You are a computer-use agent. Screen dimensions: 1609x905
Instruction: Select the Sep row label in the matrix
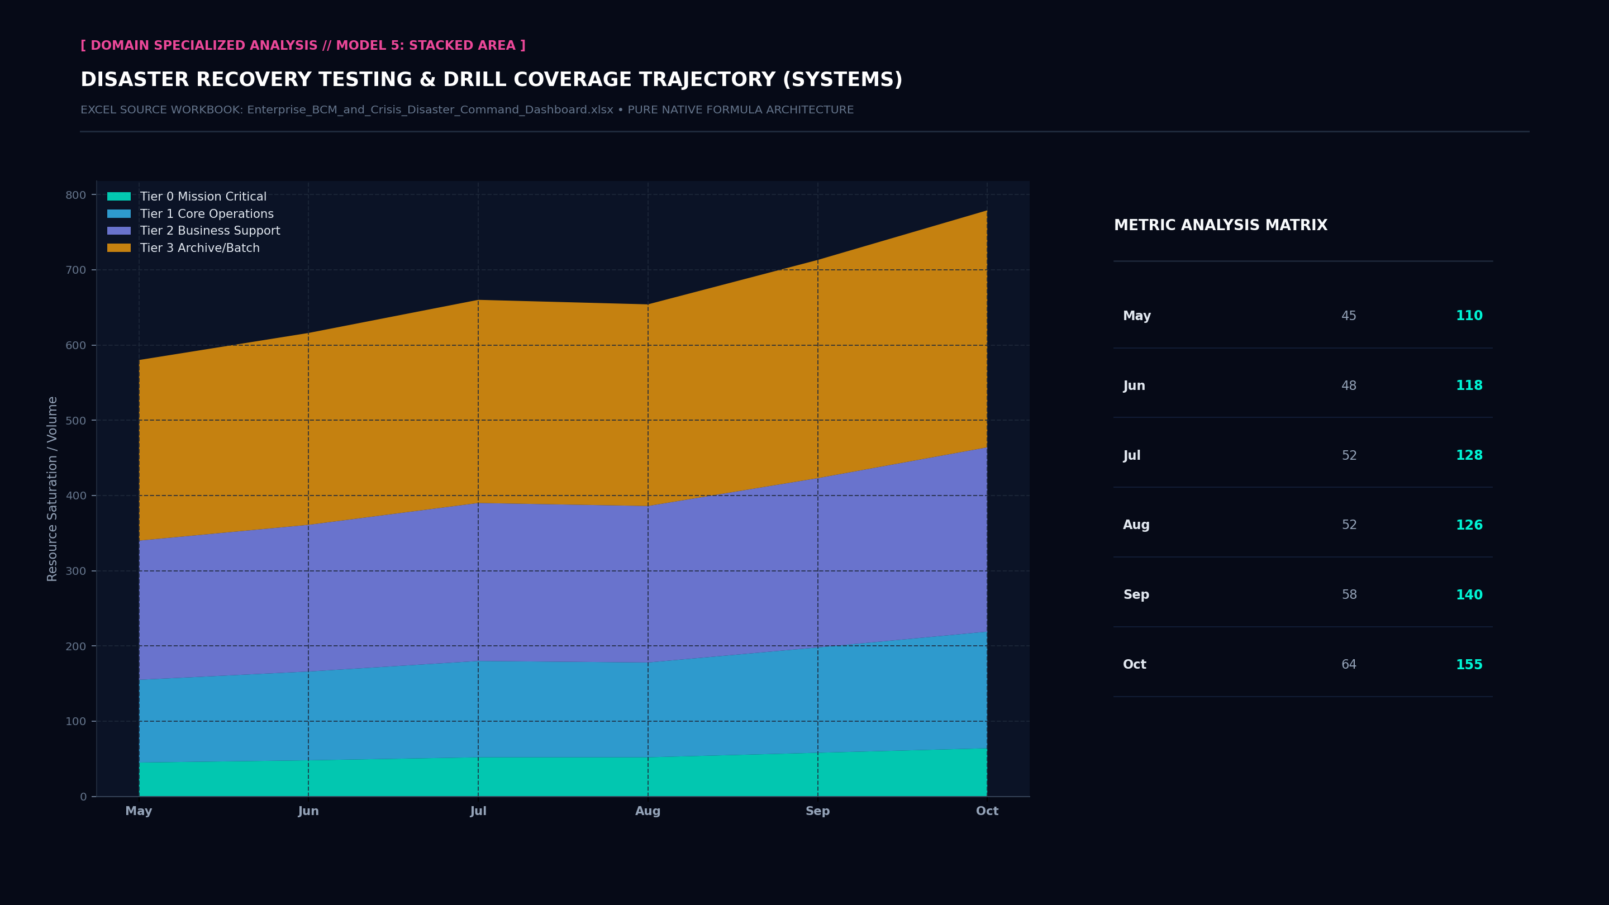(x=1136, y=595)
